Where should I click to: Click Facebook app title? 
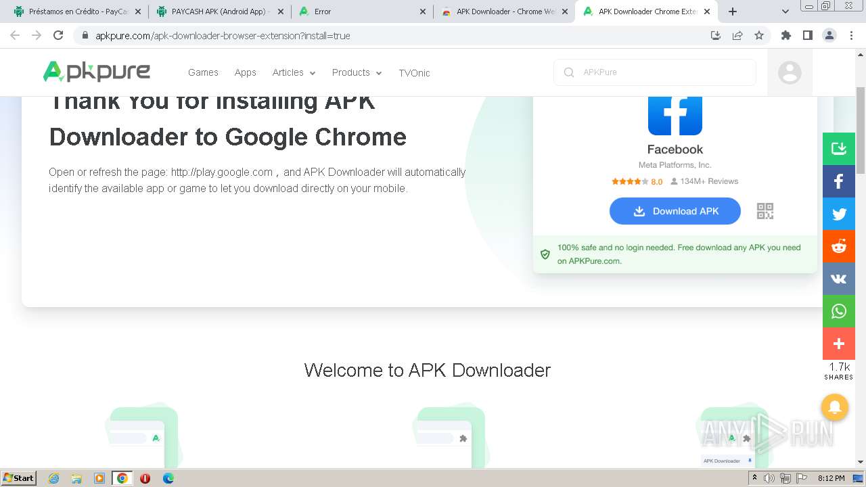pyautogui.click(x=675, y=149)
